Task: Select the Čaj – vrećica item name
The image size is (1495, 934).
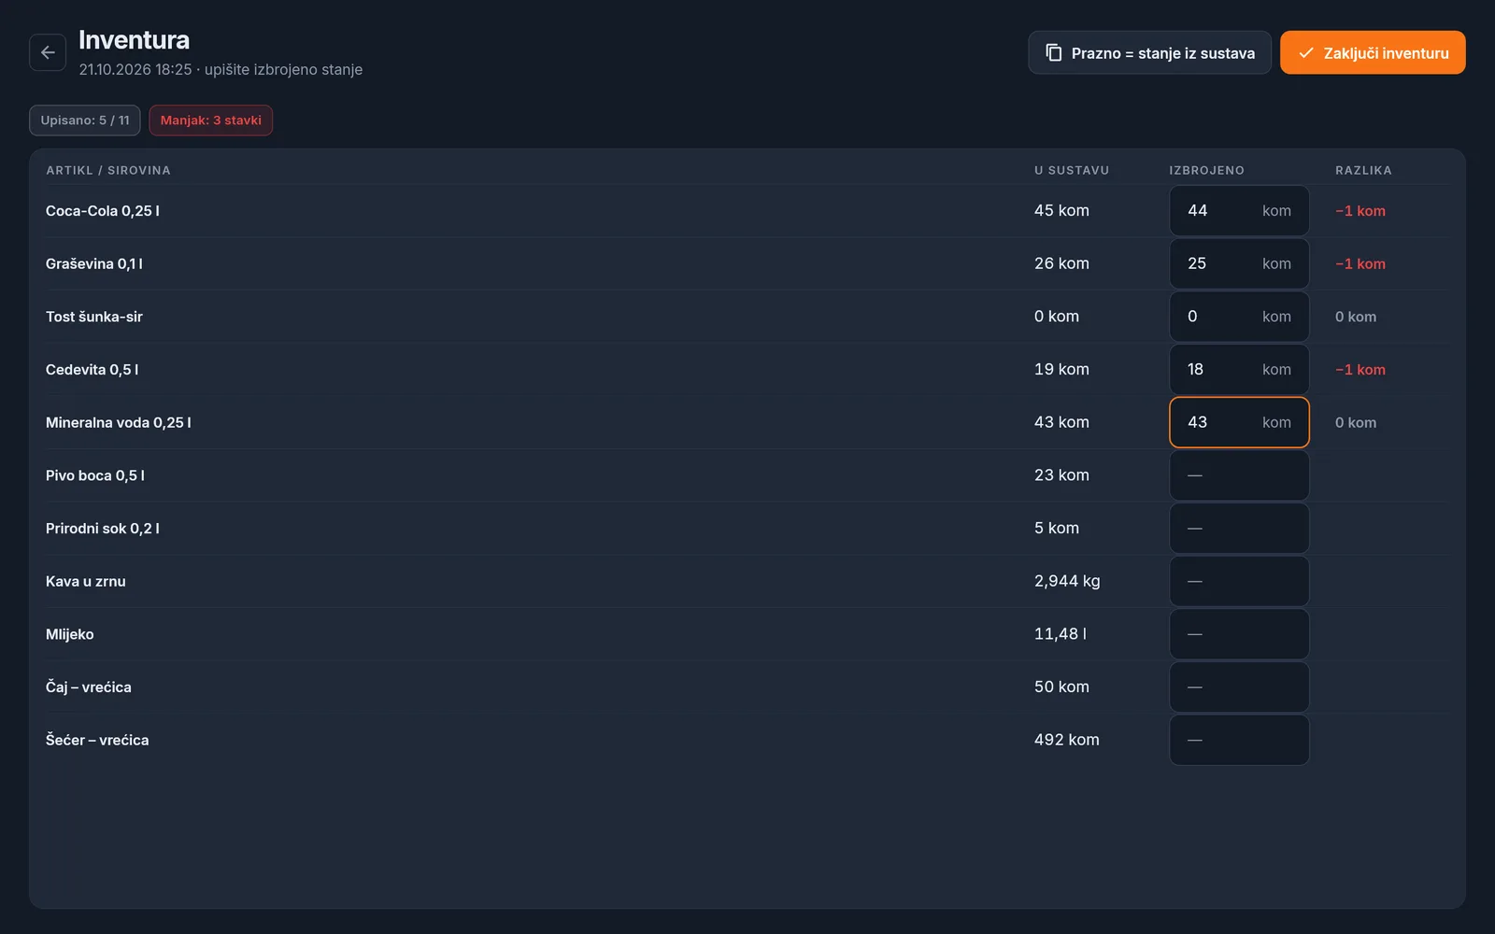Action: [x=89, y=687]
